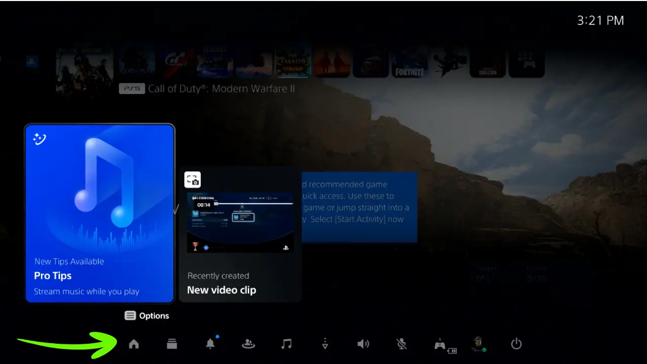Open Notifications bell icon
This screenshot has width=647, height=364.
tap(210, 344)
